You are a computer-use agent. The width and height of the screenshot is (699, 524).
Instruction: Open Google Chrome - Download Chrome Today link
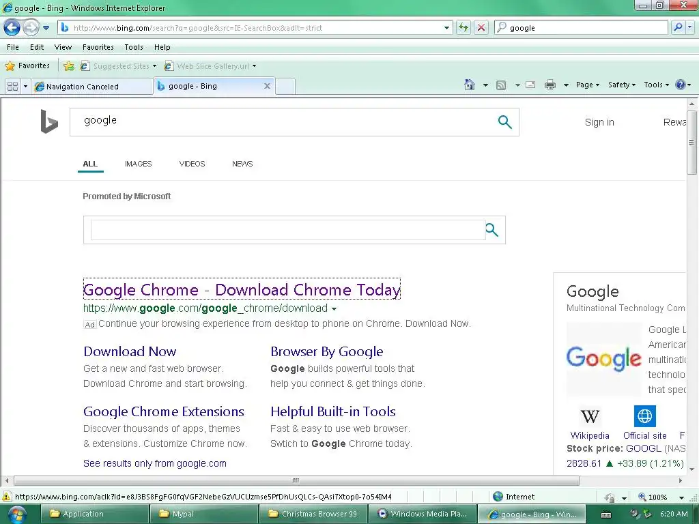[242, 289]
